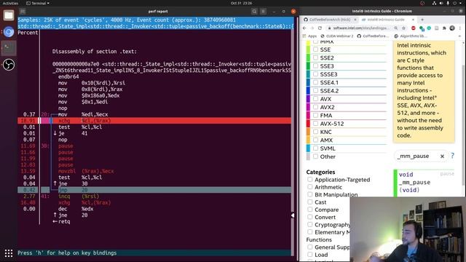Clear the _mm_pause search field
The width and height of the screenshot is (466, 262).
442,156
